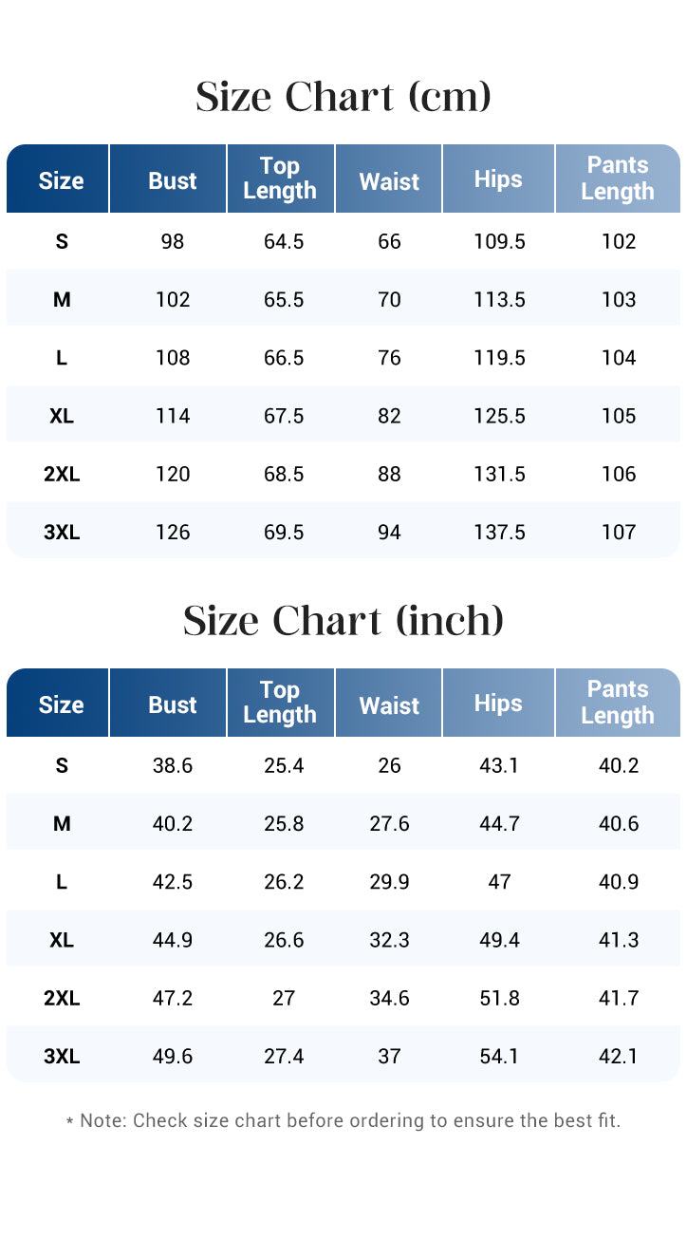Image resolution: width=687 pixels, height=1239 pixels.
Task: Click the note about checking size chart
Action: point(343,1120)
